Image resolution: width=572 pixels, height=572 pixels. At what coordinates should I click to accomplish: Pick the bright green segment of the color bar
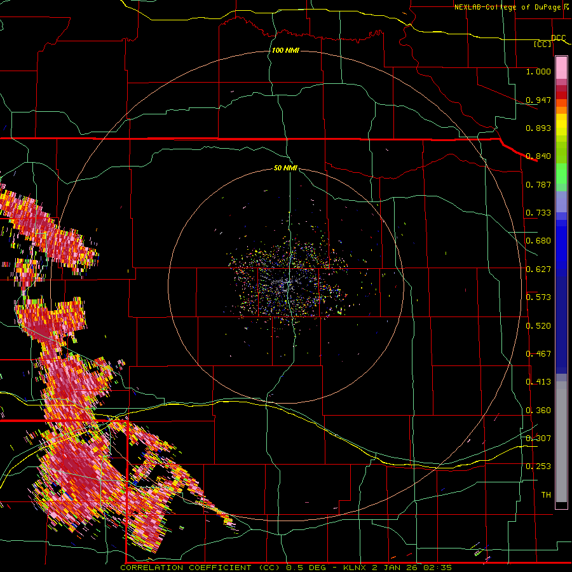(x=561, y=174)
